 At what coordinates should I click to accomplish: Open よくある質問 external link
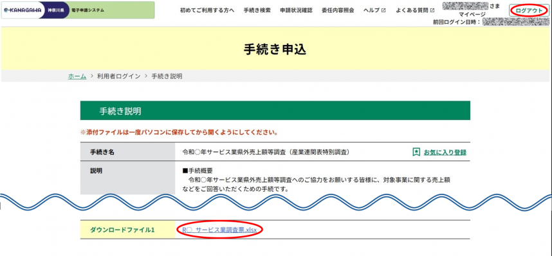click(x=415, y=10)
